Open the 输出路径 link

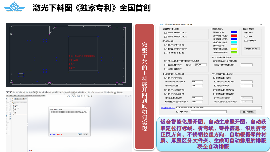click(x=166, y=108)
